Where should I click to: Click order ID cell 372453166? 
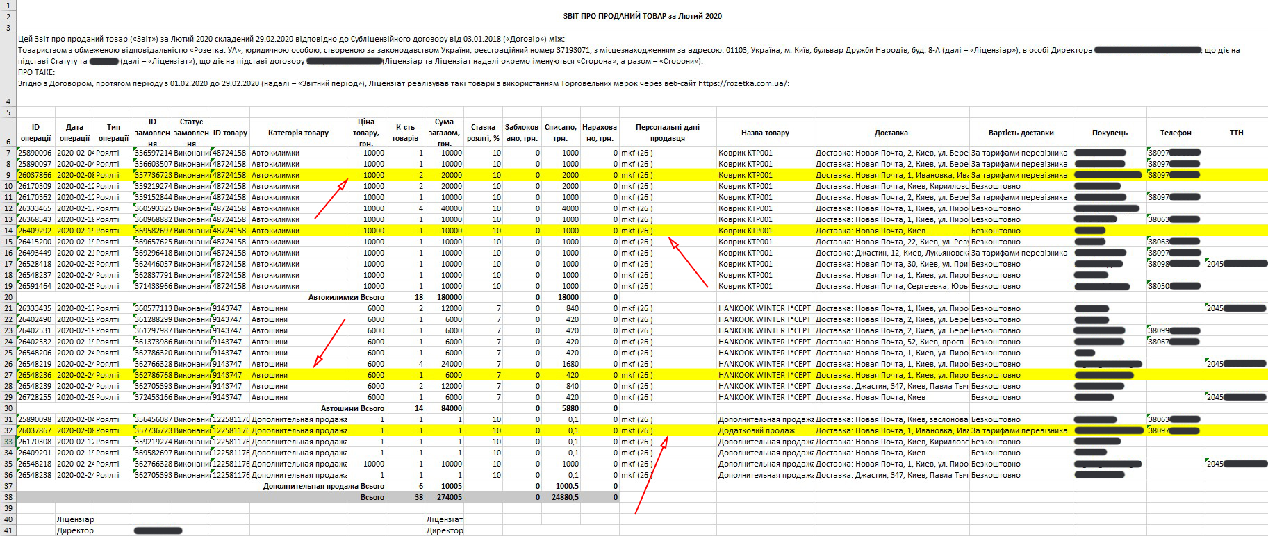coord(152,397)
